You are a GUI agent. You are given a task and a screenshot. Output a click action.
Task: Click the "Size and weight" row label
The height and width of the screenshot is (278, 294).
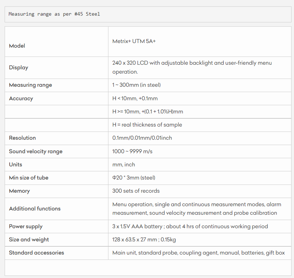click(x=29, y=240)
